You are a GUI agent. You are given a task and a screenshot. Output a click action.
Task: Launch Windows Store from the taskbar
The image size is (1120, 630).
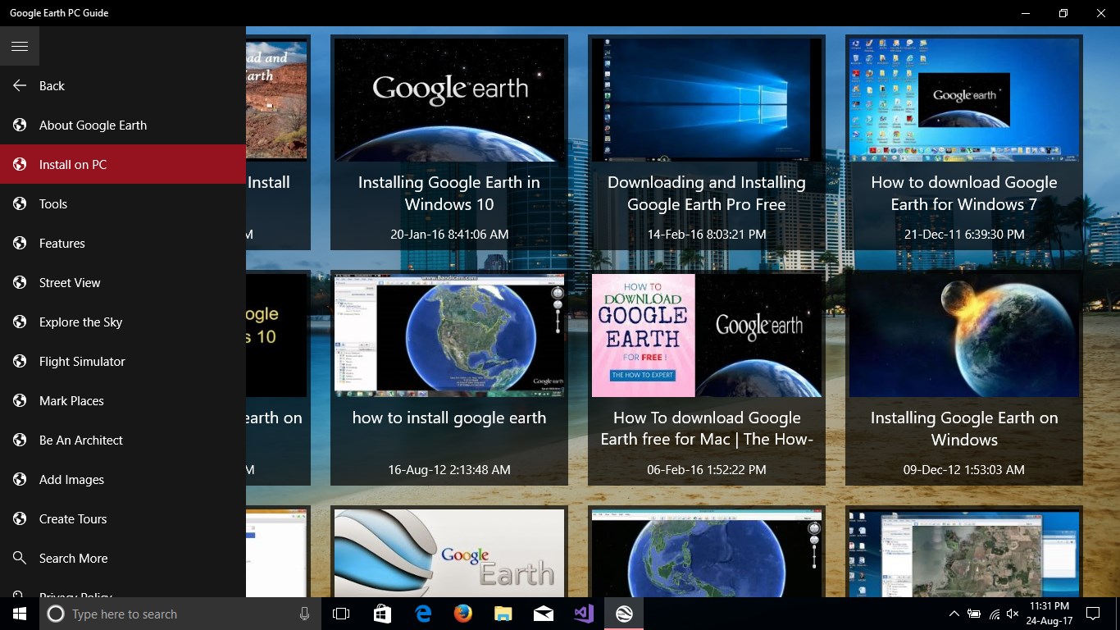382,614
